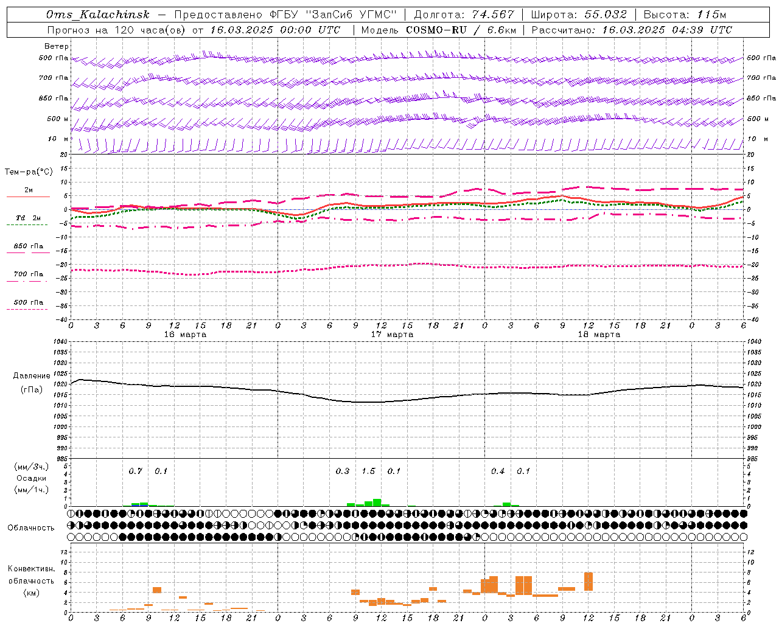Click the (мм/1ч.) precipitation unit label

[31, 490]
